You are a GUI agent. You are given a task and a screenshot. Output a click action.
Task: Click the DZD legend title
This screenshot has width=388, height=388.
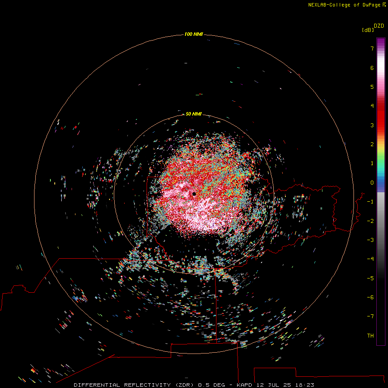(x=379, y=25)
